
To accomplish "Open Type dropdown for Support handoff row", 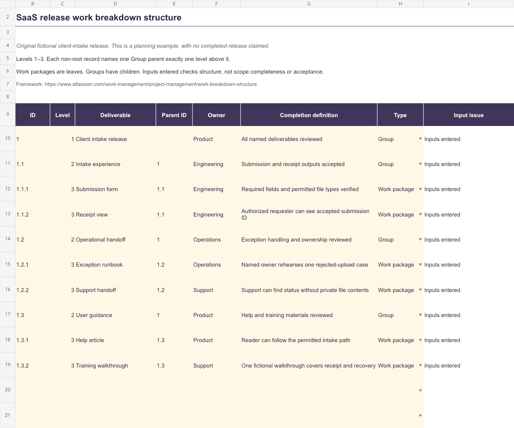I will coord(420,290).
